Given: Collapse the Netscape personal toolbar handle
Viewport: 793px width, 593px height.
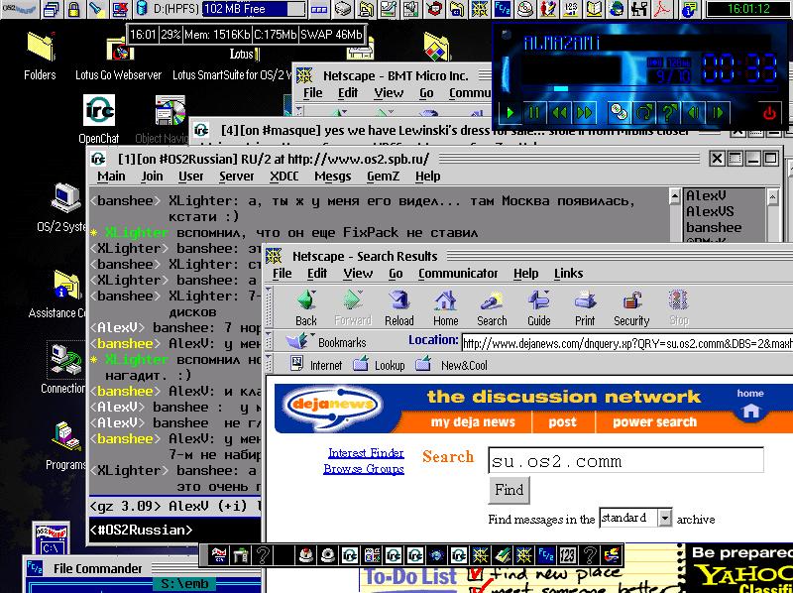Looking at the screenshot, I should 269,364.
